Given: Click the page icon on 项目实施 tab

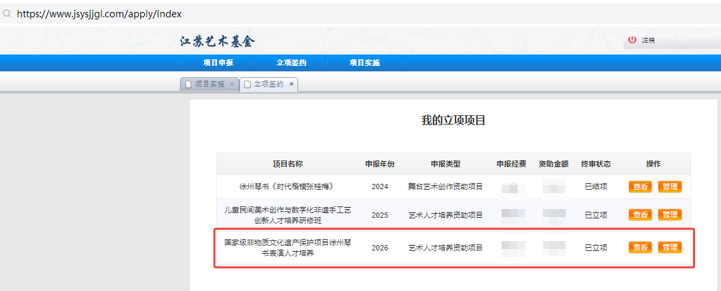Looking at the screenshot, I should pyautogui.click(x=189, y=85).
